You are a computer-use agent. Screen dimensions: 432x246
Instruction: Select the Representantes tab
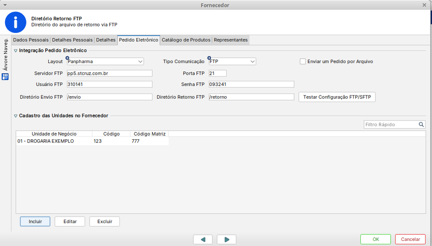(231, 40)
